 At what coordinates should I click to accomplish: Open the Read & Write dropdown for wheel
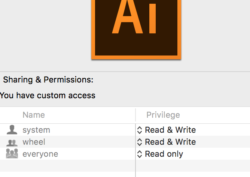click(x=170, y=142)
